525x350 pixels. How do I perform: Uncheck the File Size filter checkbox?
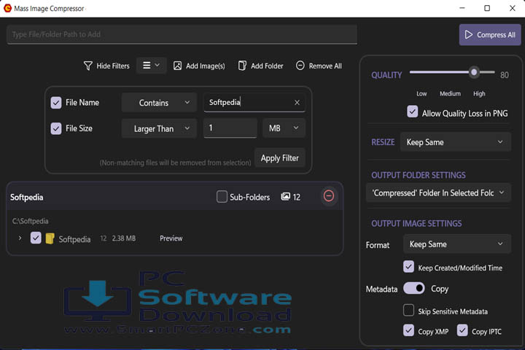(x=56, y=128)
